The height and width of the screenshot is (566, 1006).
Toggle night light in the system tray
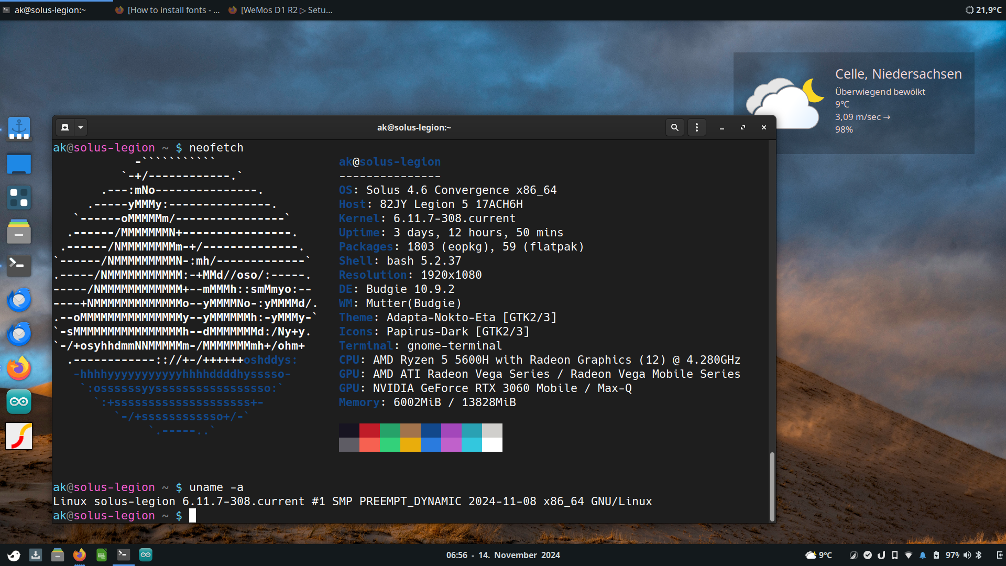tap(854, 555)
